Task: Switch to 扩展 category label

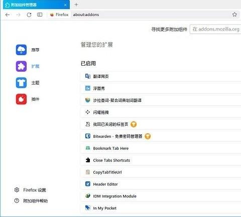Action: coord(35,66)
